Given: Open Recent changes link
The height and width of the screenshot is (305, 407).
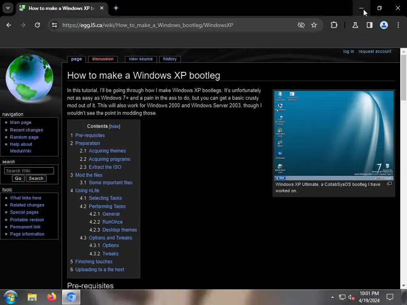Looking at the screenshot, I should pos(27,130).
